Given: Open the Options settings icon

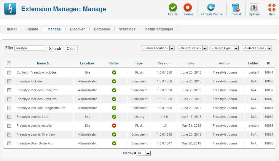Looking at the screenshot, I should pyautogui.click(x=254, y=8).
